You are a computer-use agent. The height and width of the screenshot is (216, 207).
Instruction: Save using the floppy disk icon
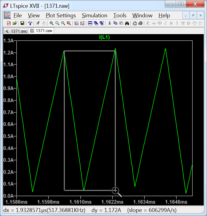pyautogui.click(x=22, y=23)
